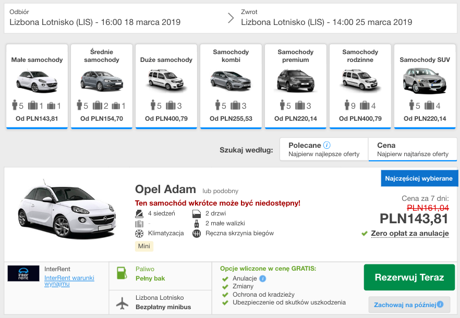The width and height of the screenshot is (460, 318).
Task: Click the greyed large luggage icon
Action: tap(139, 224)
